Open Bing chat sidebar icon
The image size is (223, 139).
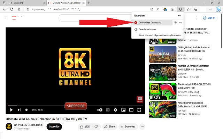[218, 9]
